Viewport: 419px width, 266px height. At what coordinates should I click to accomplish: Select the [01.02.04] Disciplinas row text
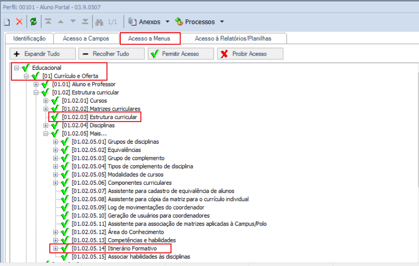click(88, 125)
